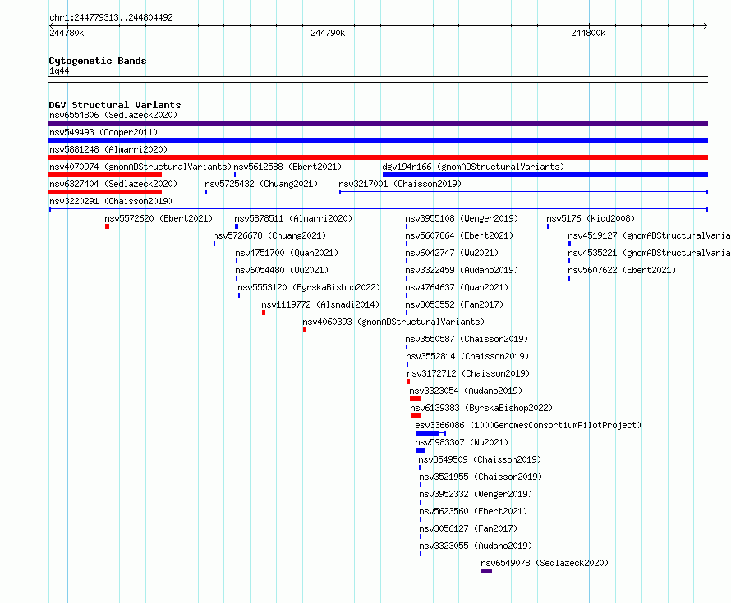Image resolution: width=731 pixels, height=603 pixels.
Task: Open nsv5612588 (Ebert2021) variant
Action: pyautogui.click(x=287, y=167)
